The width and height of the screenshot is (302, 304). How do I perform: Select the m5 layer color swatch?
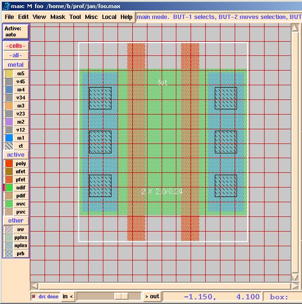pyautogui.click(x=9, y=74)
